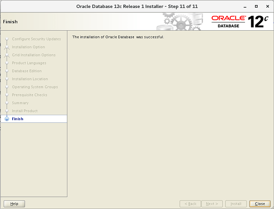Click the Grid Installation Options step marker

pyautogui.click(x=7, y=55)
